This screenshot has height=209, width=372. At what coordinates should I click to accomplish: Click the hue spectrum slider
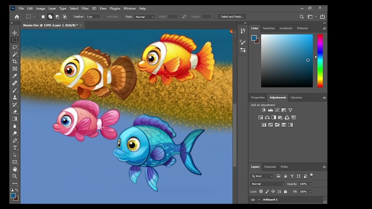coord(320,61)
